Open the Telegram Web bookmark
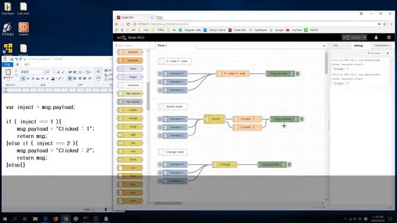The image size is (397, 223). point(190,30)
